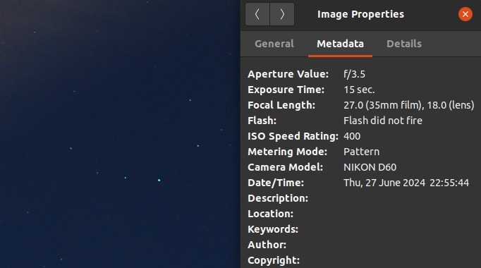Select the Metadata tab
Screen dimensions: 481x268
(x=340, y=44)
